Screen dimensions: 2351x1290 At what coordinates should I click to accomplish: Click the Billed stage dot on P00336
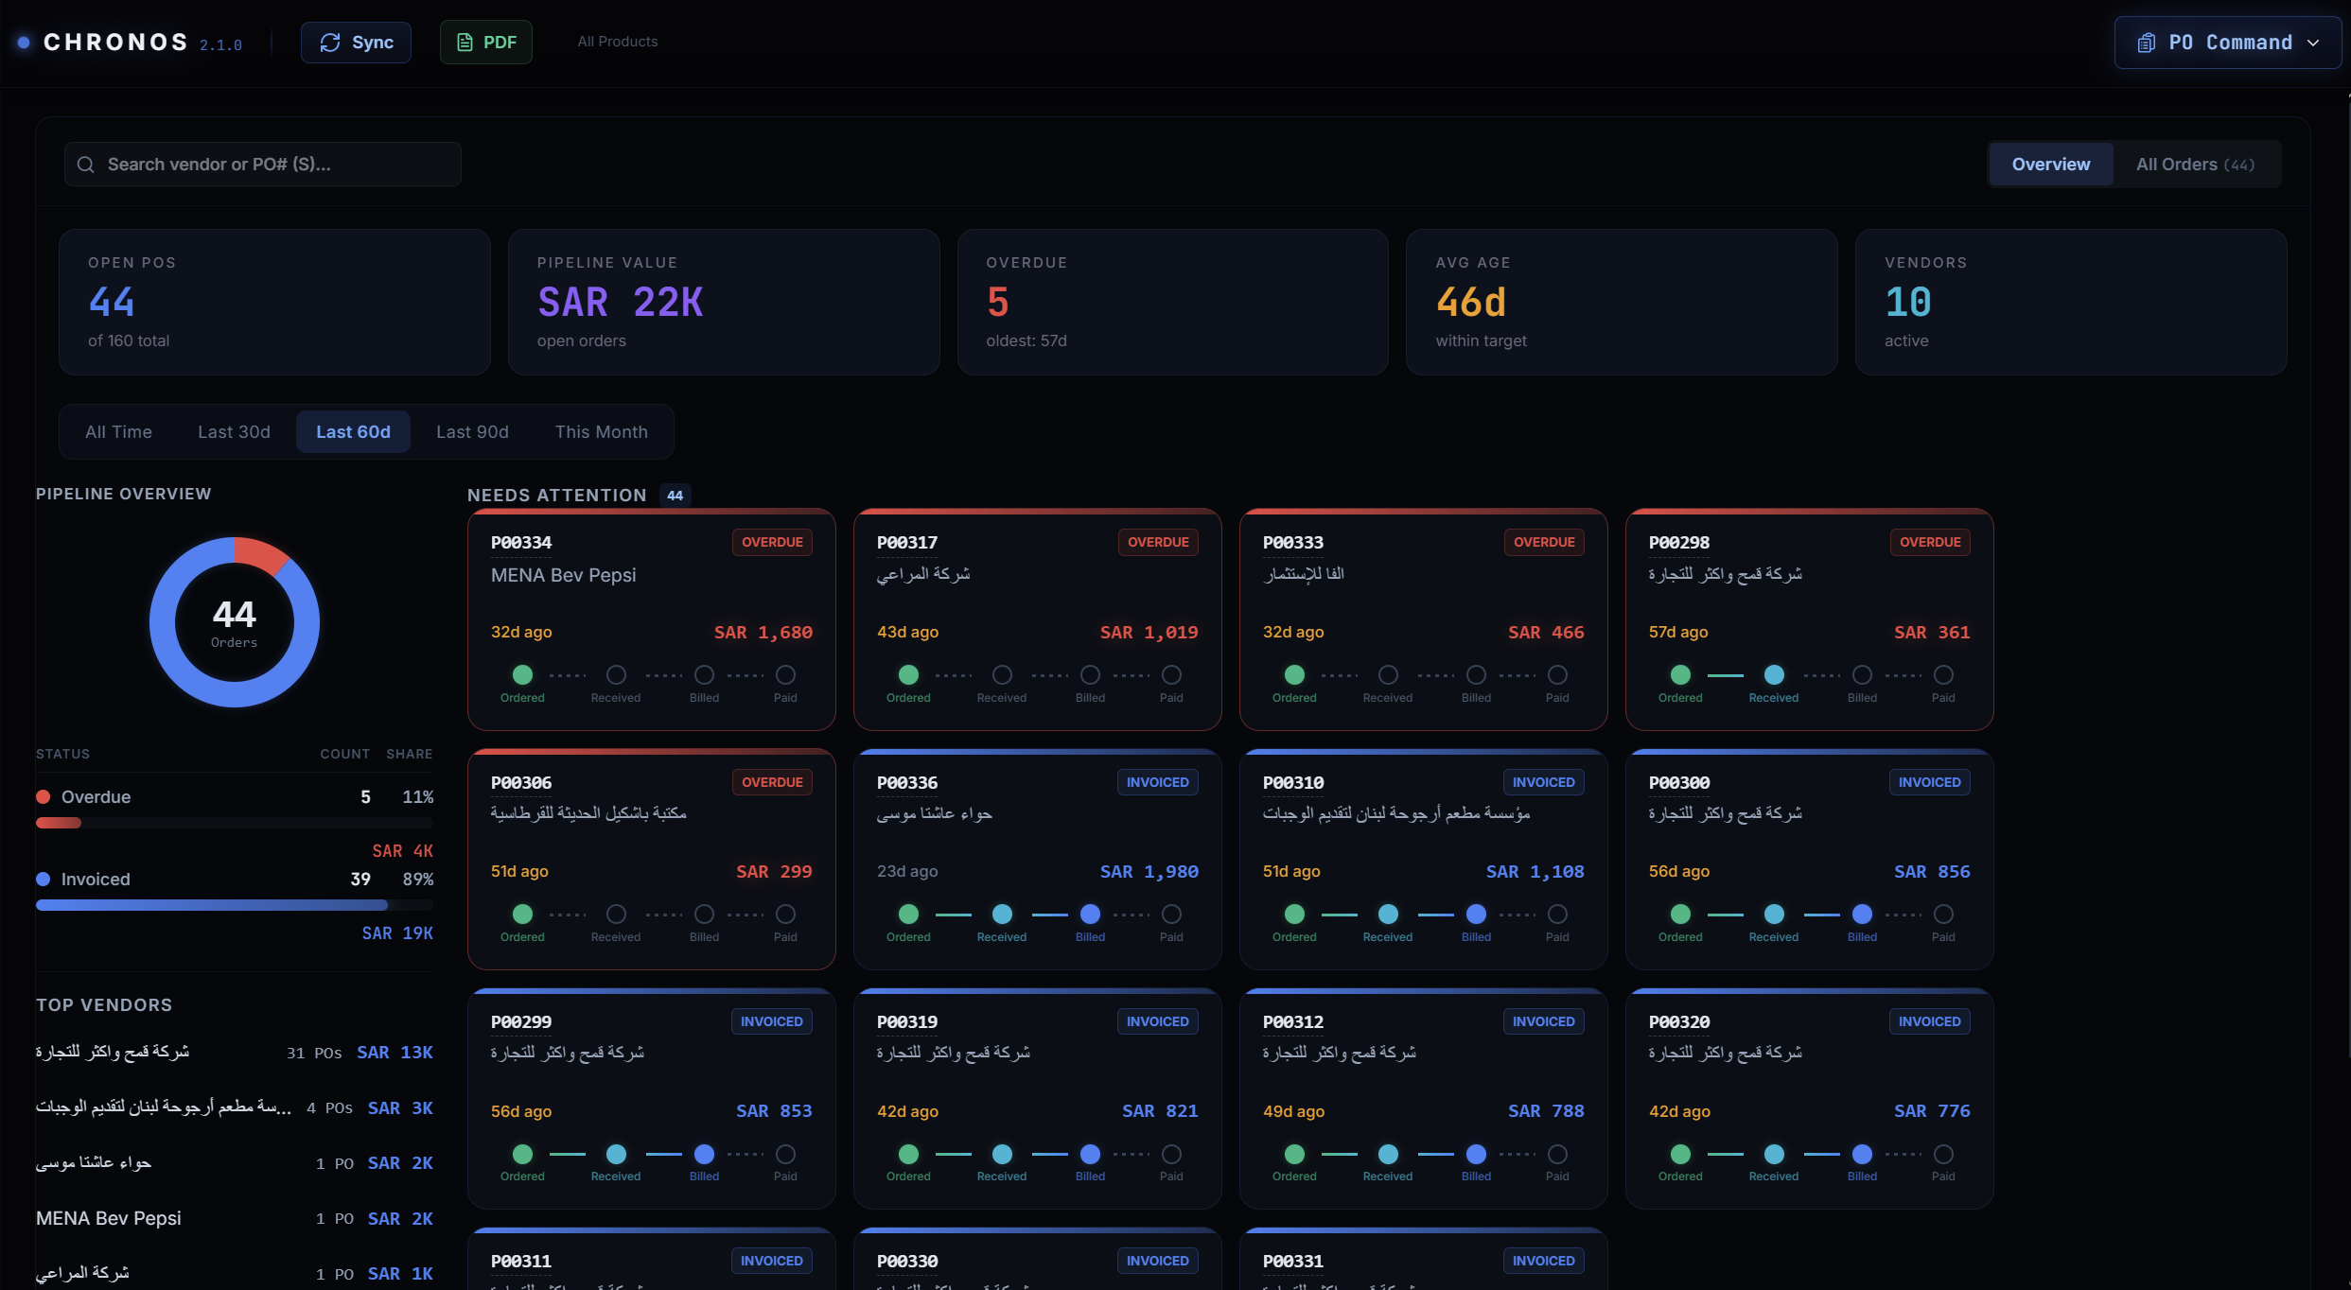coord(1090,914)
